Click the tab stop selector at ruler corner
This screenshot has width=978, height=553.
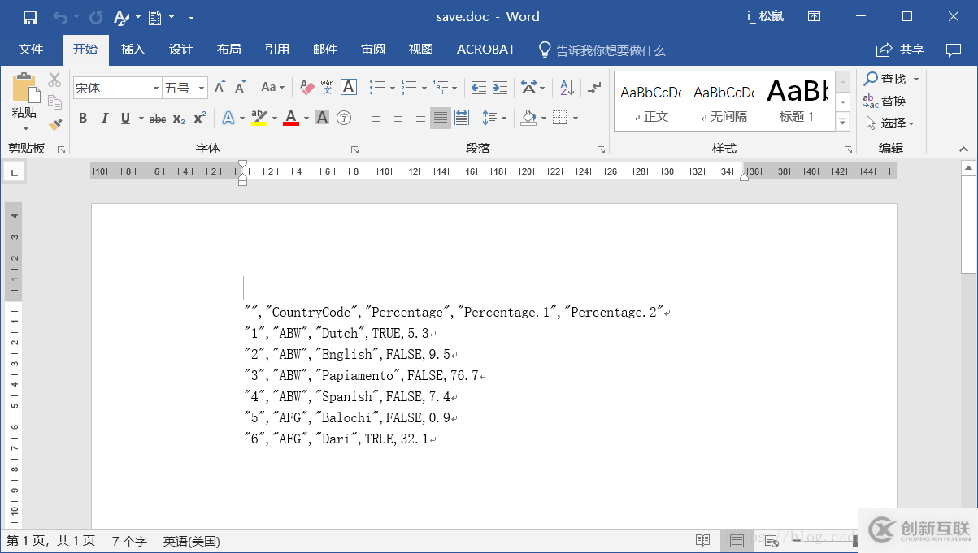[15, 171]
